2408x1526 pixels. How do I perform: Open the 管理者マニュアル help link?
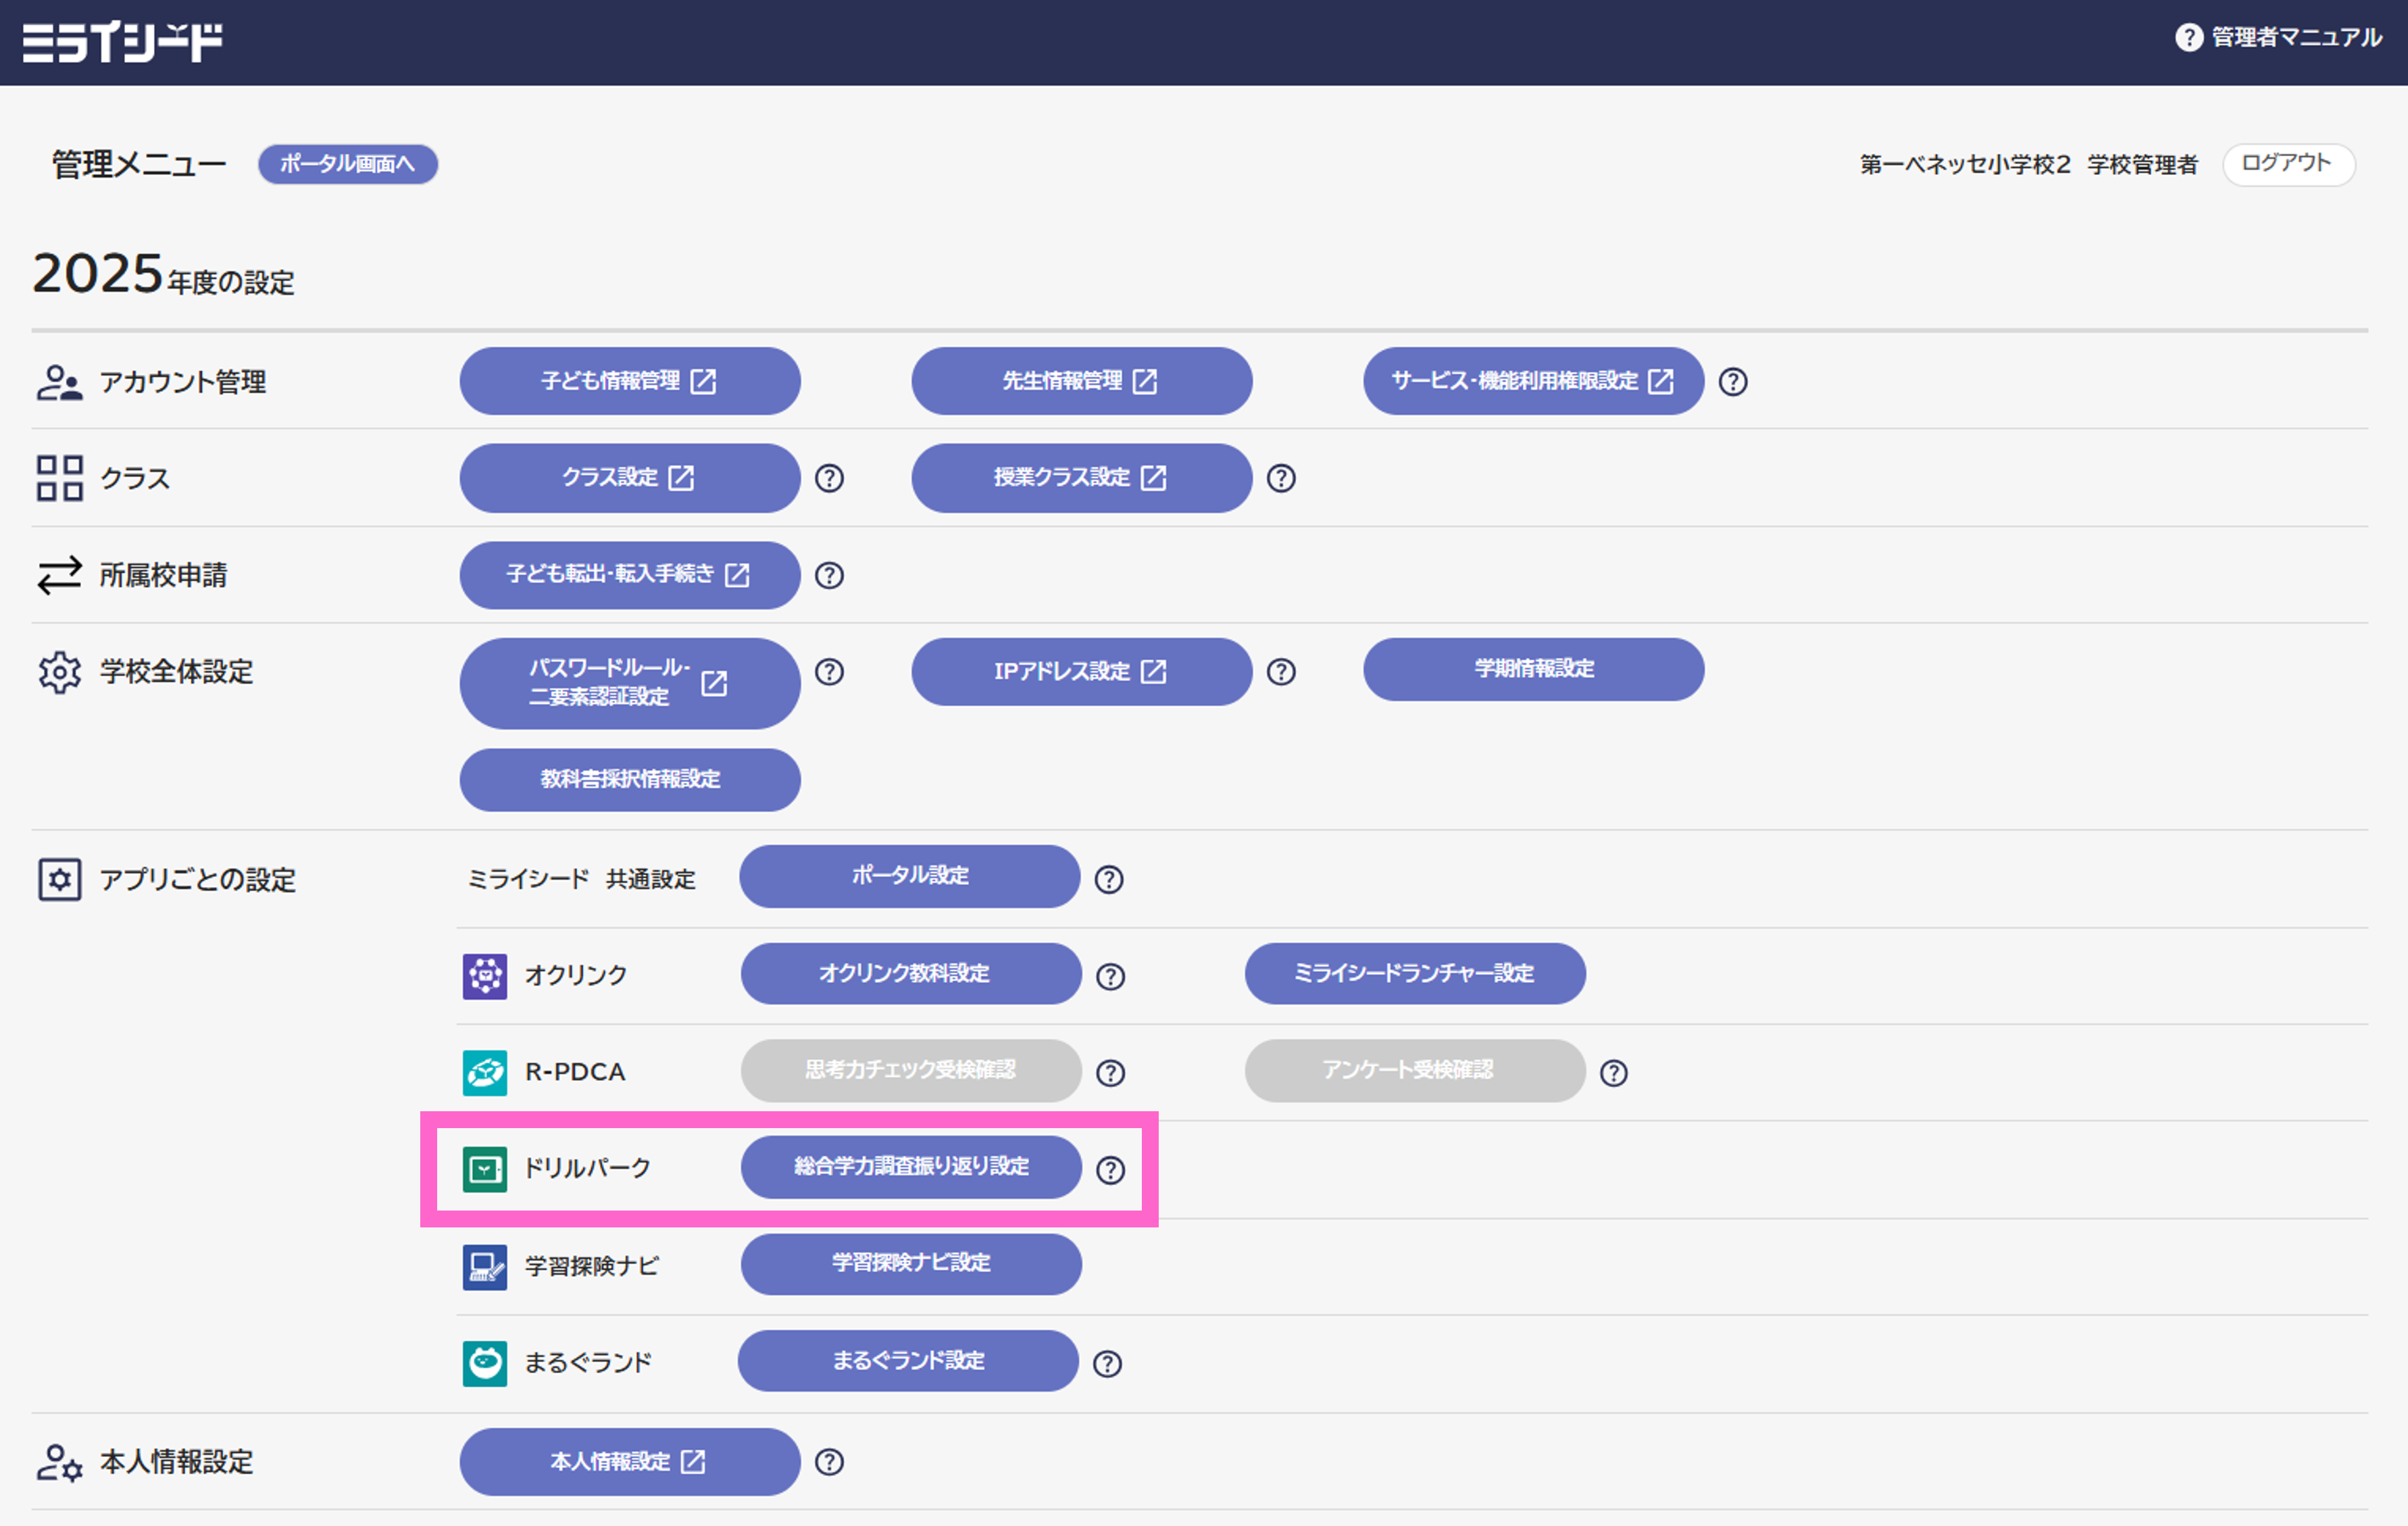2279,38
